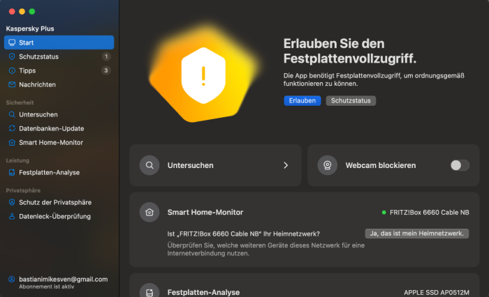Click the Datenbanken-Update refresh icon

coord(12,128)
